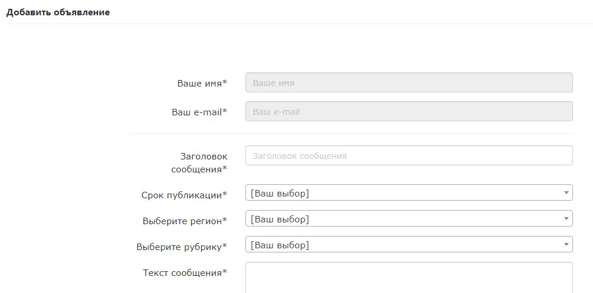Click the arrow icon of Выберите регион selector
593x293 pixels.
566,218
